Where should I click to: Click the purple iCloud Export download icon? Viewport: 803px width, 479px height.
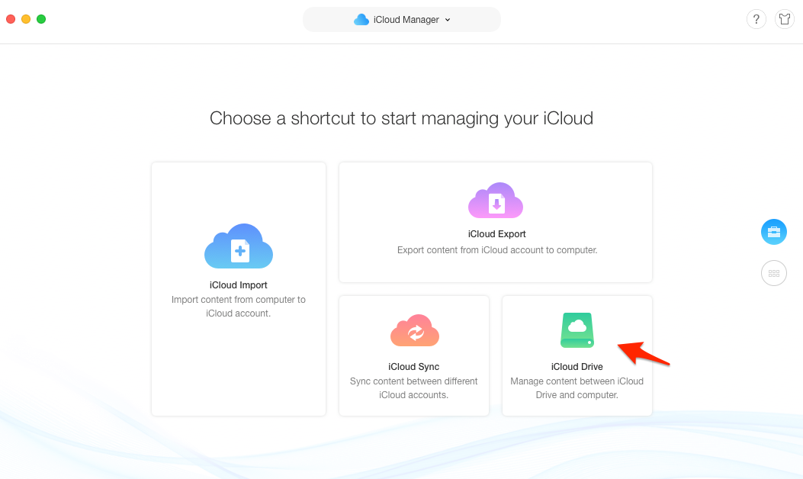point(496,200)
